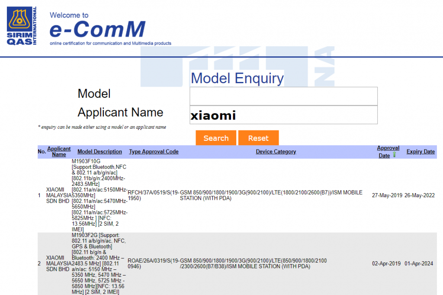
Task: Select the M1903F2G model description text
Action: (98, 264)
